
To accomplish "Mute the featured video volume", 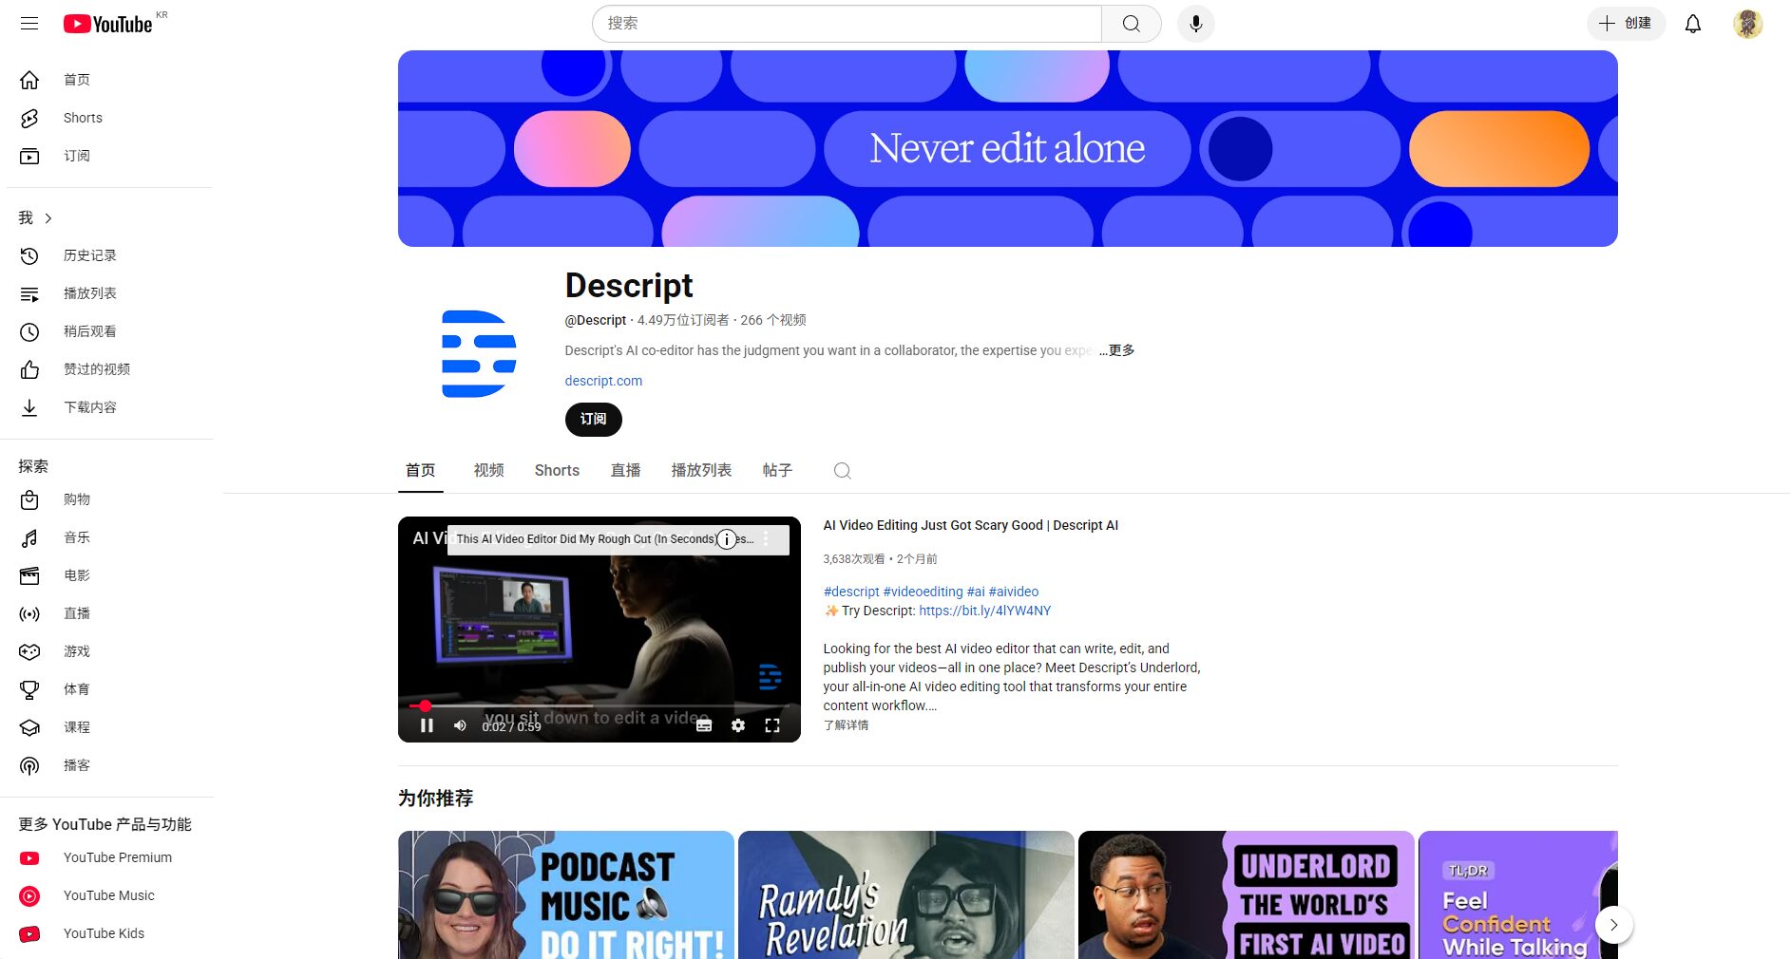I will coord(460,725).
